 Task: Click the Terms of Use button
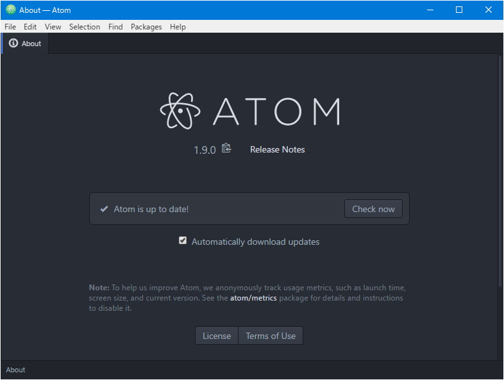click(271, 336)
